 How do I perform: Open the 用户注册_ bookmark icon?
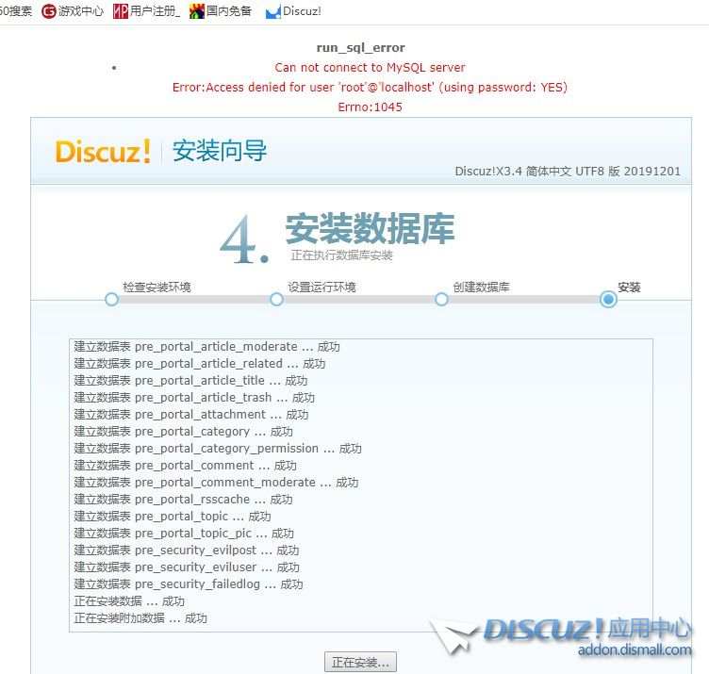coord(121,11)
